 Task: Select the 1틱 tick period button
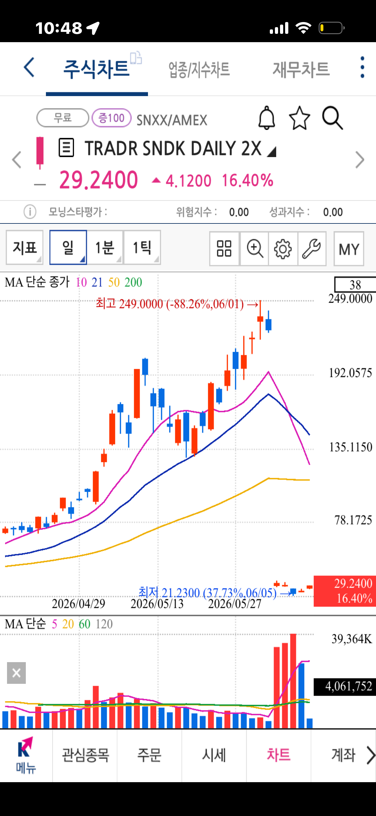coord(142,247)
